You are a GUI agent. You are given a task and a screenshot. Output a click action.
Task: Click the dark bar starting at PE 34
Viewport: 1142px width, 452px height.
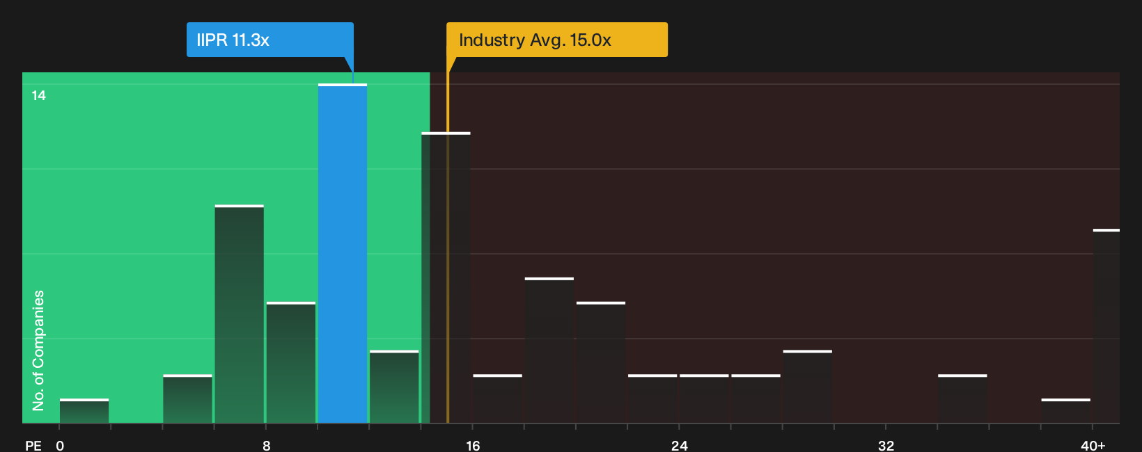click(962, 398)
